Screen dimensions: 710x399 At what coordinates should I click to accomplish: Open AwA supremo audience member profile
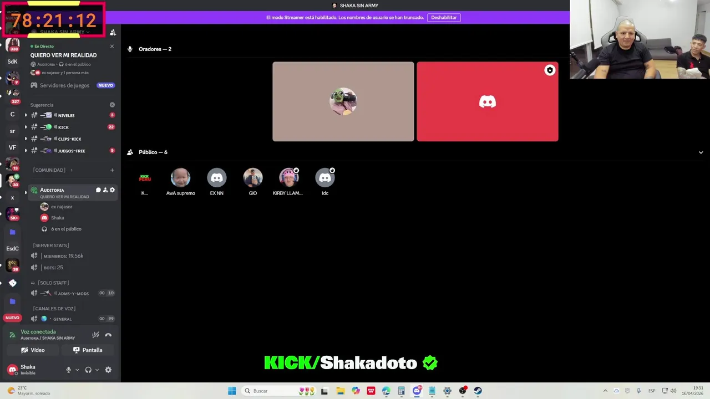180,182
